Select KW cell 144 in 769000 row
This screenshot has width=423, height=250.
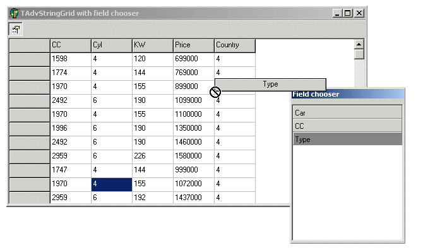pos(153,73)
